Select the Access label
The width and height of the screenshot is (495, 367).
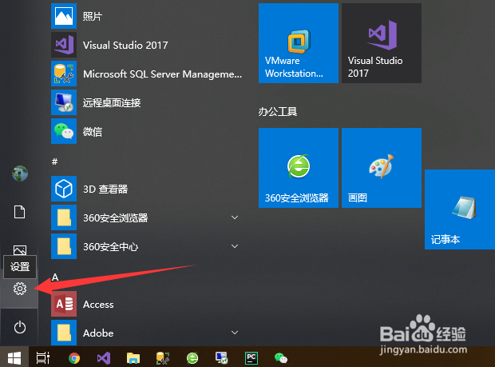click(x=98, y=305)
